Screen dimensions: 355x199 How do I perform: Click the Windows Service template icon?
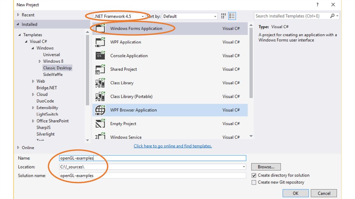(x=100, y=136)
